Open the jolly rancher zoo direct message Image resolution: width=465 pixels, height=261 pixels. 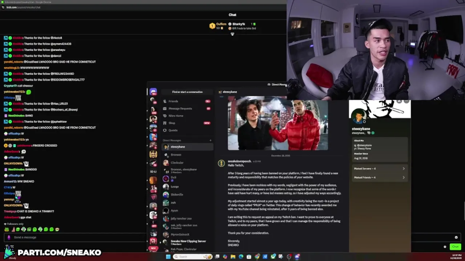[187, 219]
